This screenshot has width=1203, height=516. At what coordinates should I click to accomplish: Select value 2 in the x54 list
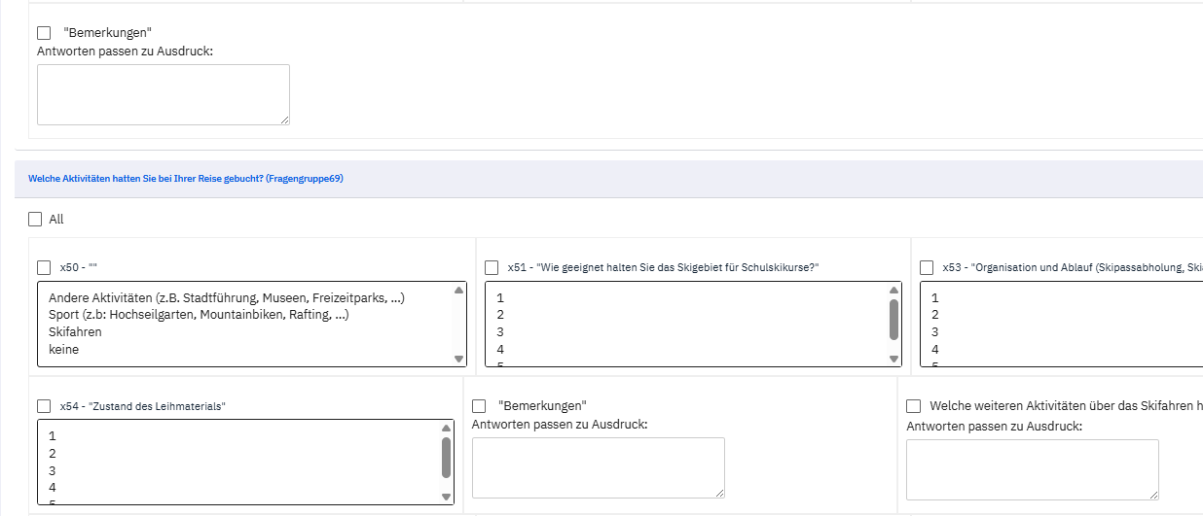(x=53, y=454)
